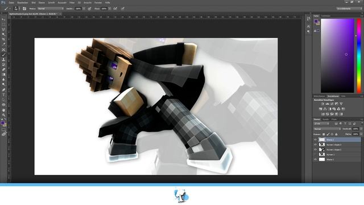Select the Eyedropper tool
This screenshot has height=205, width=364.
pos(3,44)
